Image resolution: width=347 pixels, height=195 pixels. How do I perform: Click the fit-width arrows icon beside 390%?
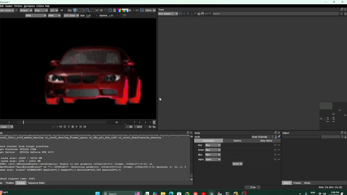coord(142,10)
